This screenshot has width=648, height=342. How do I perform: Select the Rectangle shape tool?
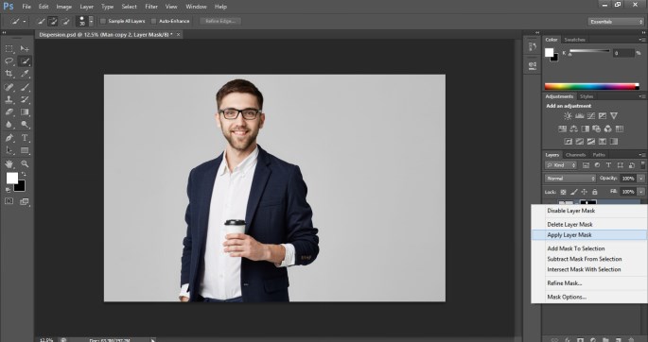pyautogui.click(x=25, y=150)
